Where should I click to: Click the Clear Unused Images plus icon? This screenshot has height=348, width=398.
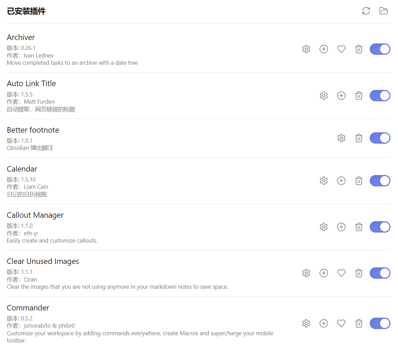pyautogui.click(x=324, y=273)
